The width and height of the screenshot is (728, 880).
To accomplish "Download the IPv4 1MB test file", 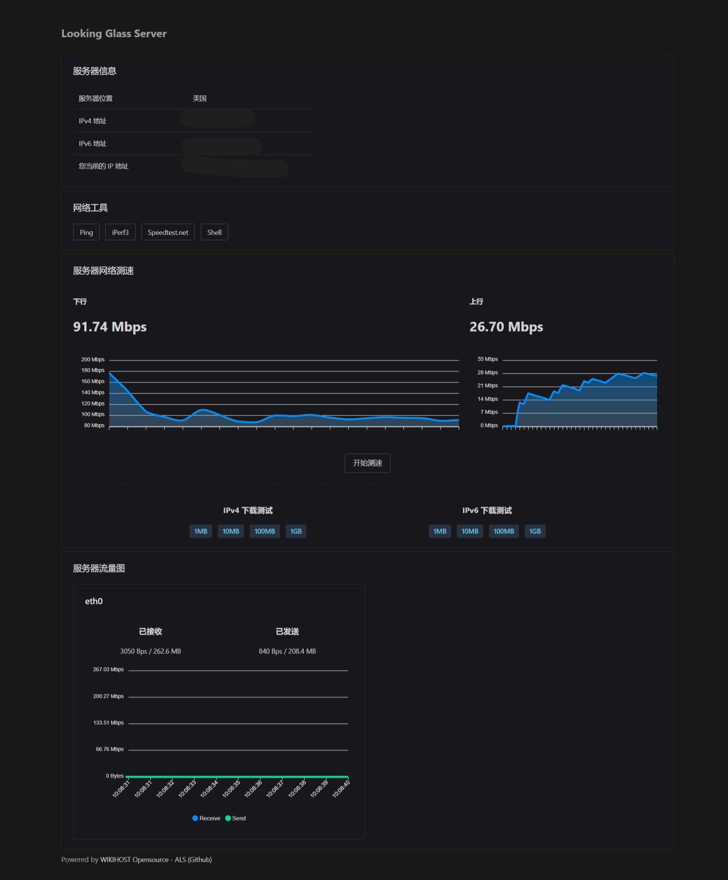I will click(x=201, y=531).
